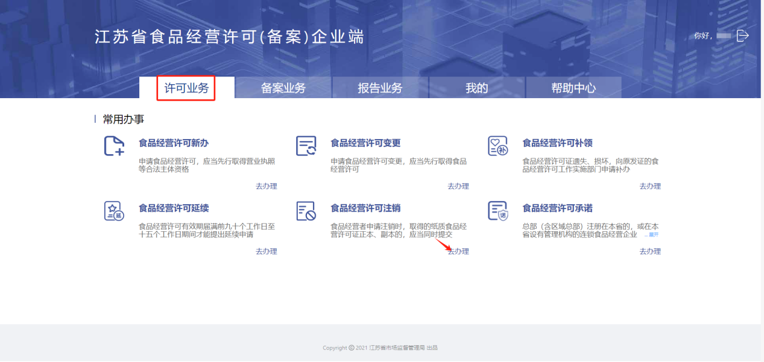Click 去办理 under 食品经营许可承诺
Image resolution: width=764 pixels, height=362 pixels.
pyautogui.click(x=650, y=251)
